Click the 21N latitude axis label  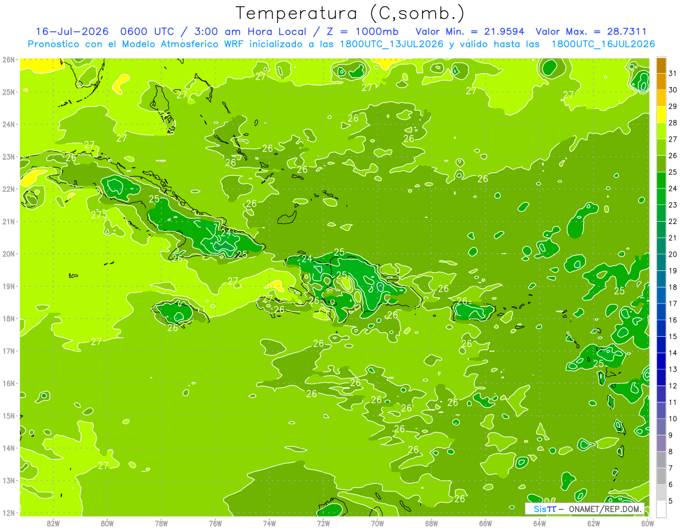tap(9, 221)
